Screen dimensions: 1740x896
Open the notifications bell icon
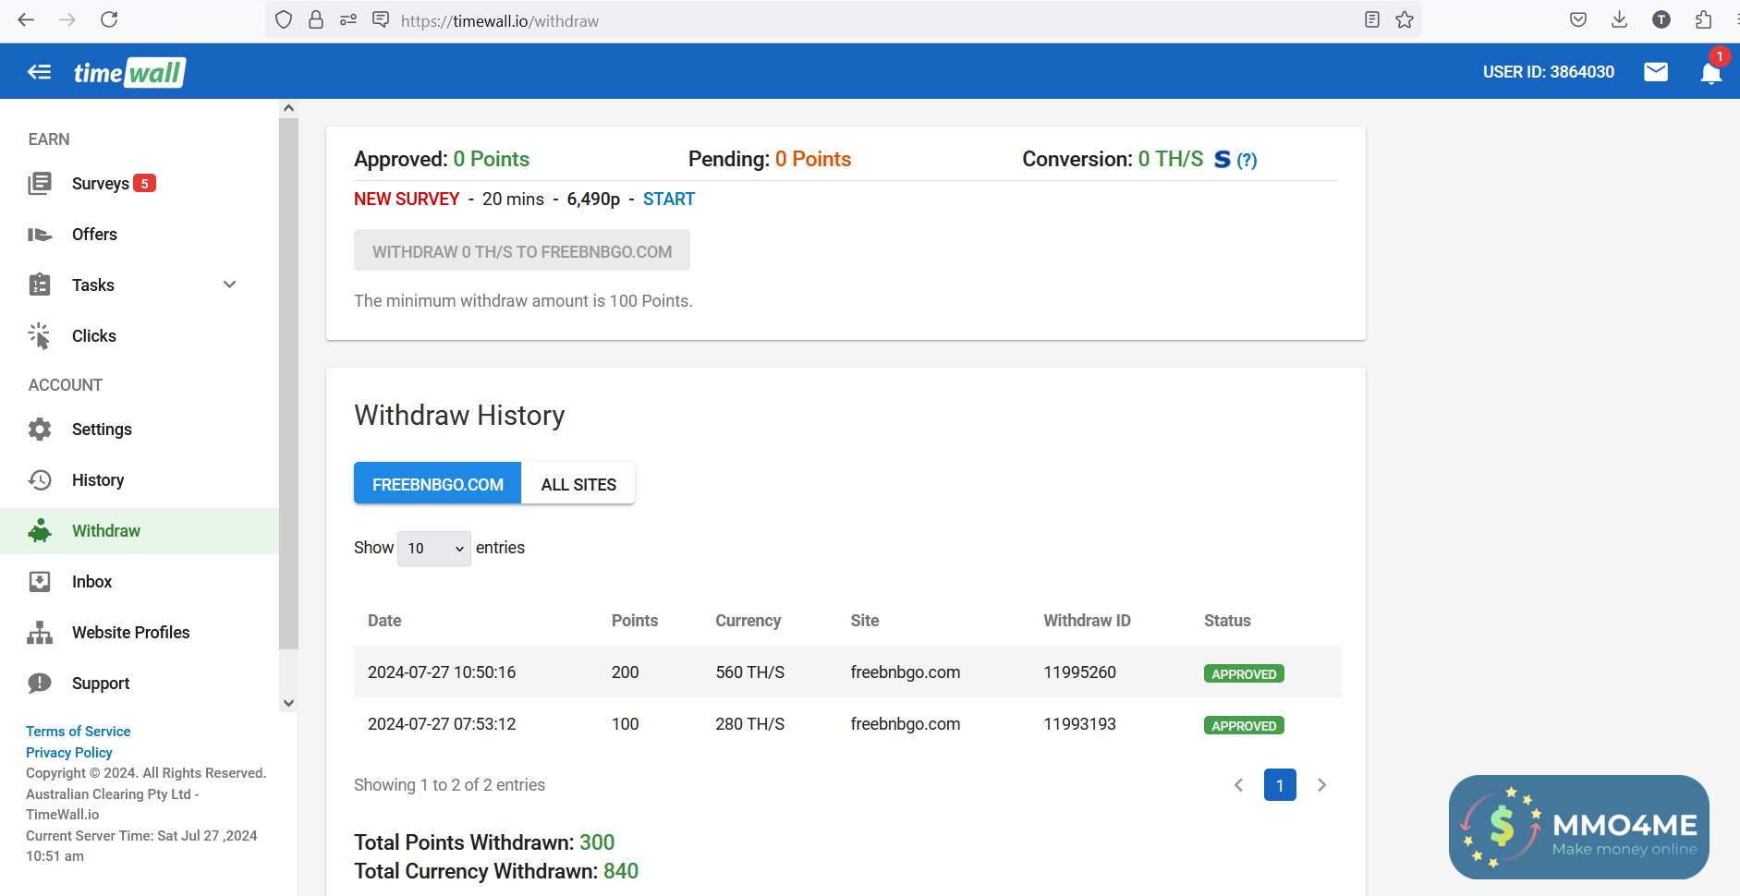point(1710,73)
